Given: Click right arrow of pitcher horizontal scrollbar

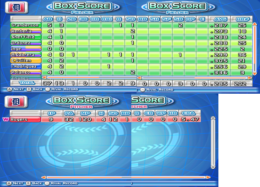Looking at the screenshot, I should coord(208,177).
